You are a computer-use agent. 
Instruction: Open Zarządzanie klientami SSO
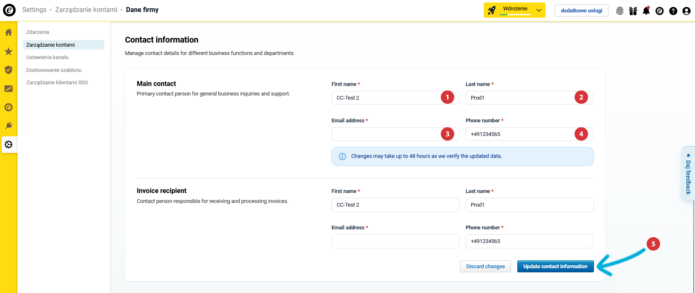(x=57, y=83)
